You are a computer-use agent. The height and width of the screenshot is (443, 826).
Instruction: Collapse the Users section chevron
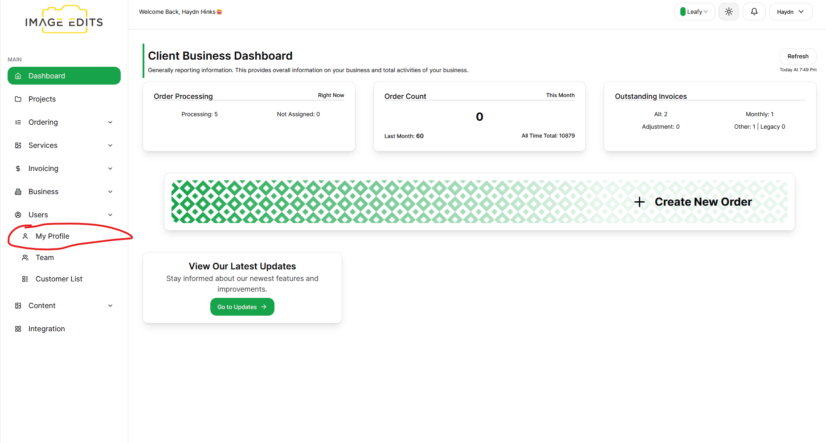pos(110,215)
